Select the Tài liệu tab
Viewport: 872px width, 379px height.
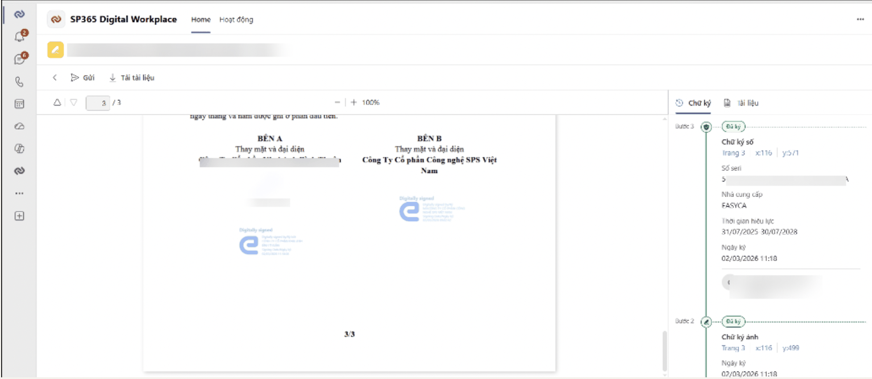[741, 103]
